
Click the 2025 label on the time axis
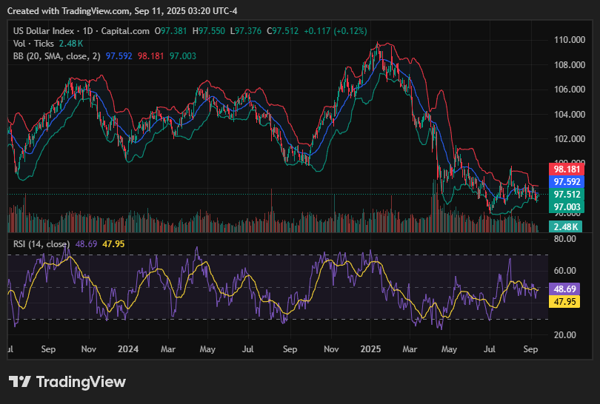point(370,349)
